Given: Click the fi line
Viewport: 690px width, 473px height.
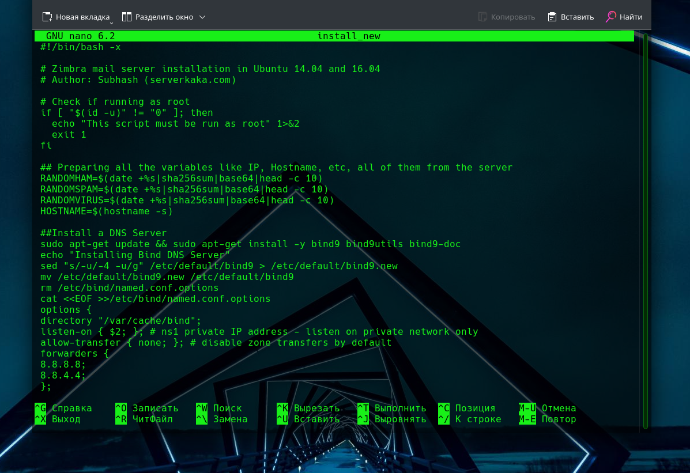Looking at the screenshot, I should coord(46,146).
